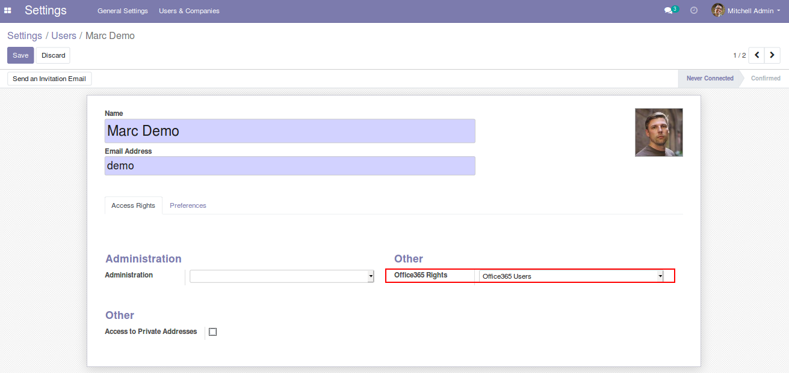Click the Email Address input field
This screenshot has height=373, width=789.
(x=289, y=166)
